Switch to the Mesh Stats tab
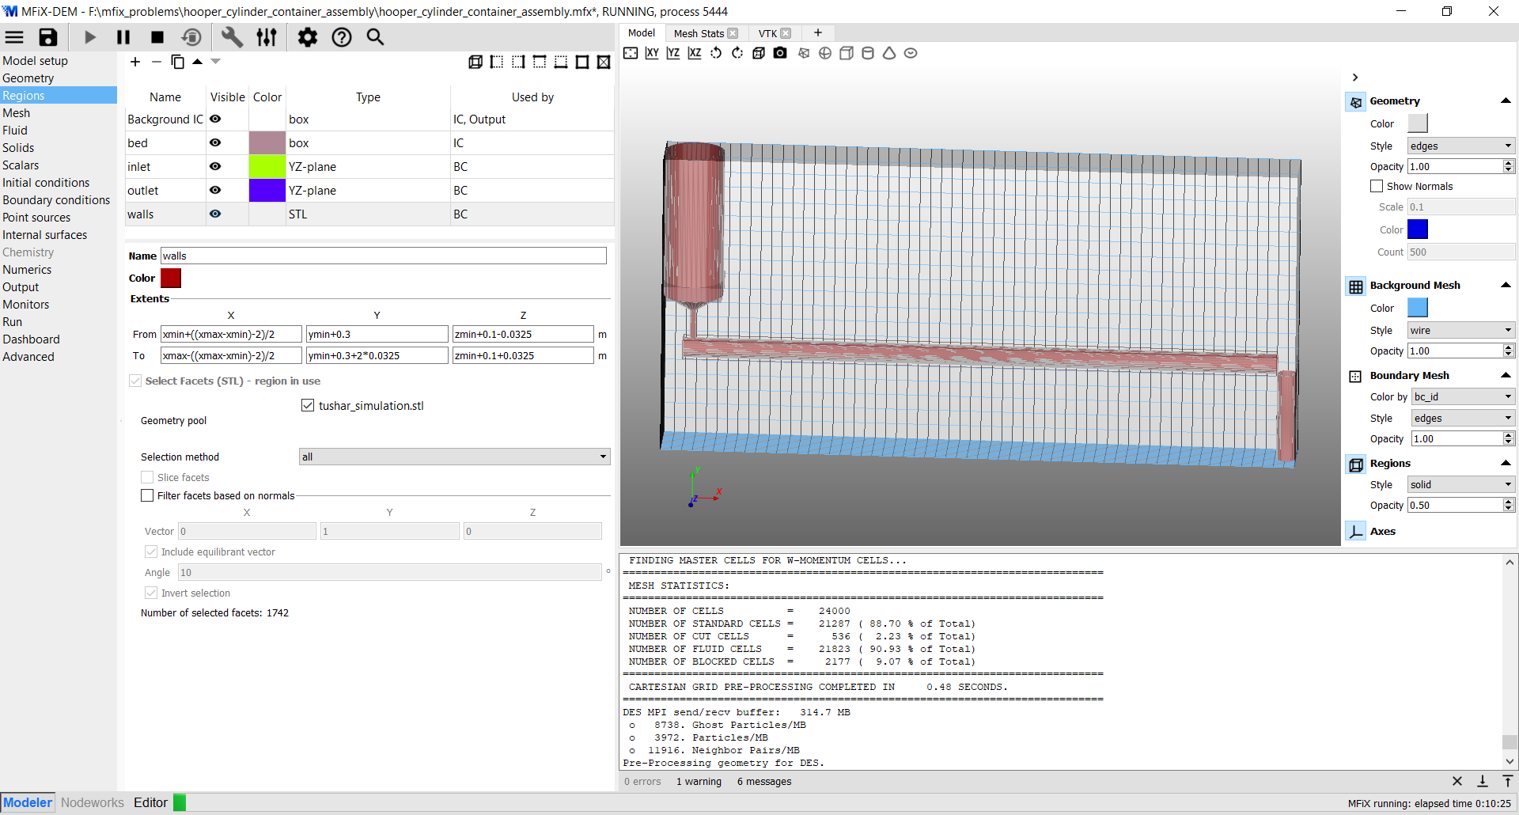This screenshot has height=815, width=1519. pos(698,33)
